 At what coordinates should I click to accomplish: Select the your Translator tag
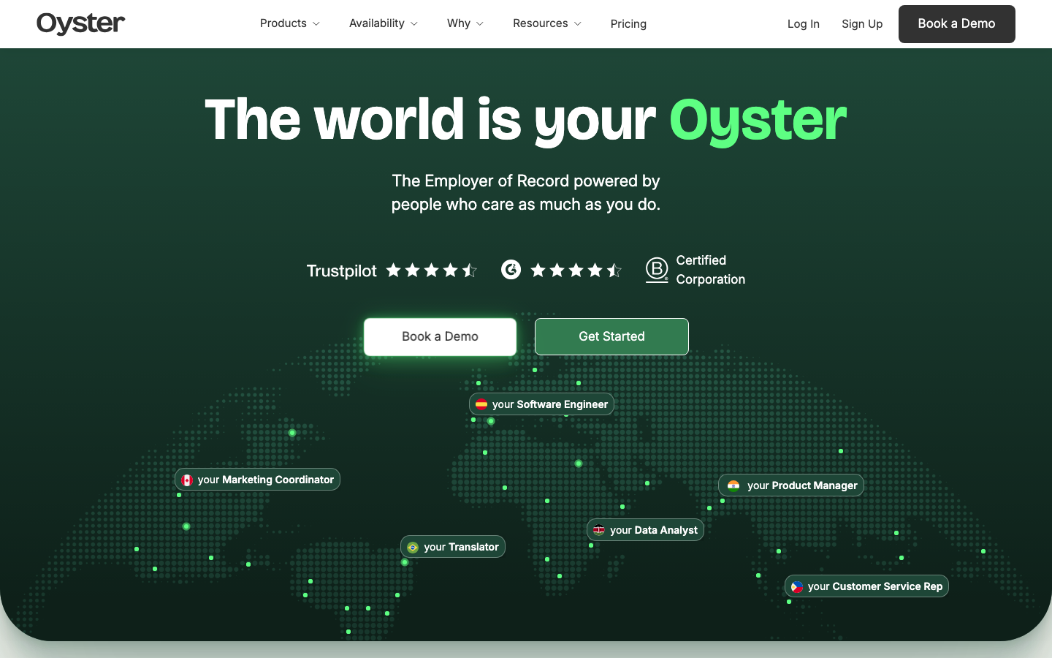coord(453,547)
